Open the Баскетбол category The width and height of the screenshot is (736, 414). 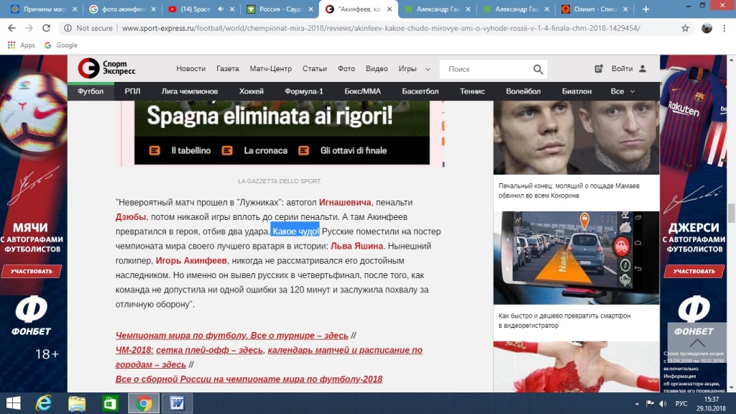(x=420, y=91)
